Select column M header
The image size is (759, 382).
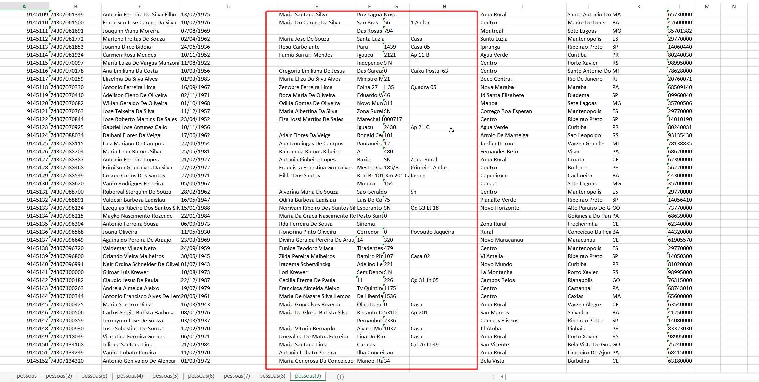(707, 6)
